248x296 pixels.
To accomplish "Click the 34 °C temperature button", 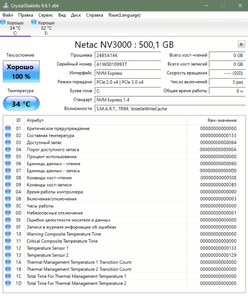I will (21, 103).
